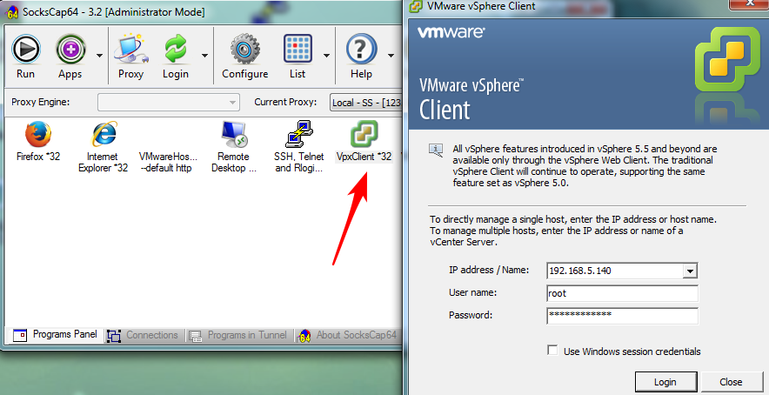Screen dimensions: 769x395
Task: Click the vSphere logo graphic in banner
Action: (727, 59)
